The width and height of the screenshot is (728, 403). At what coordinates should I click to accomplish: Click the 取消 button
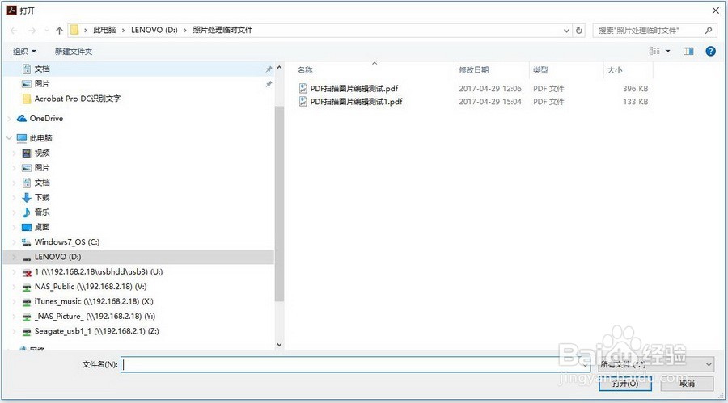click(687, 383)
